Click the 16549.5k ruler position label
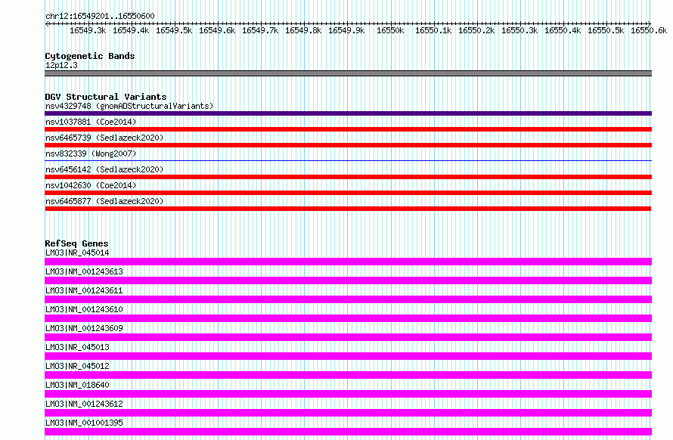 click(174, 30)
